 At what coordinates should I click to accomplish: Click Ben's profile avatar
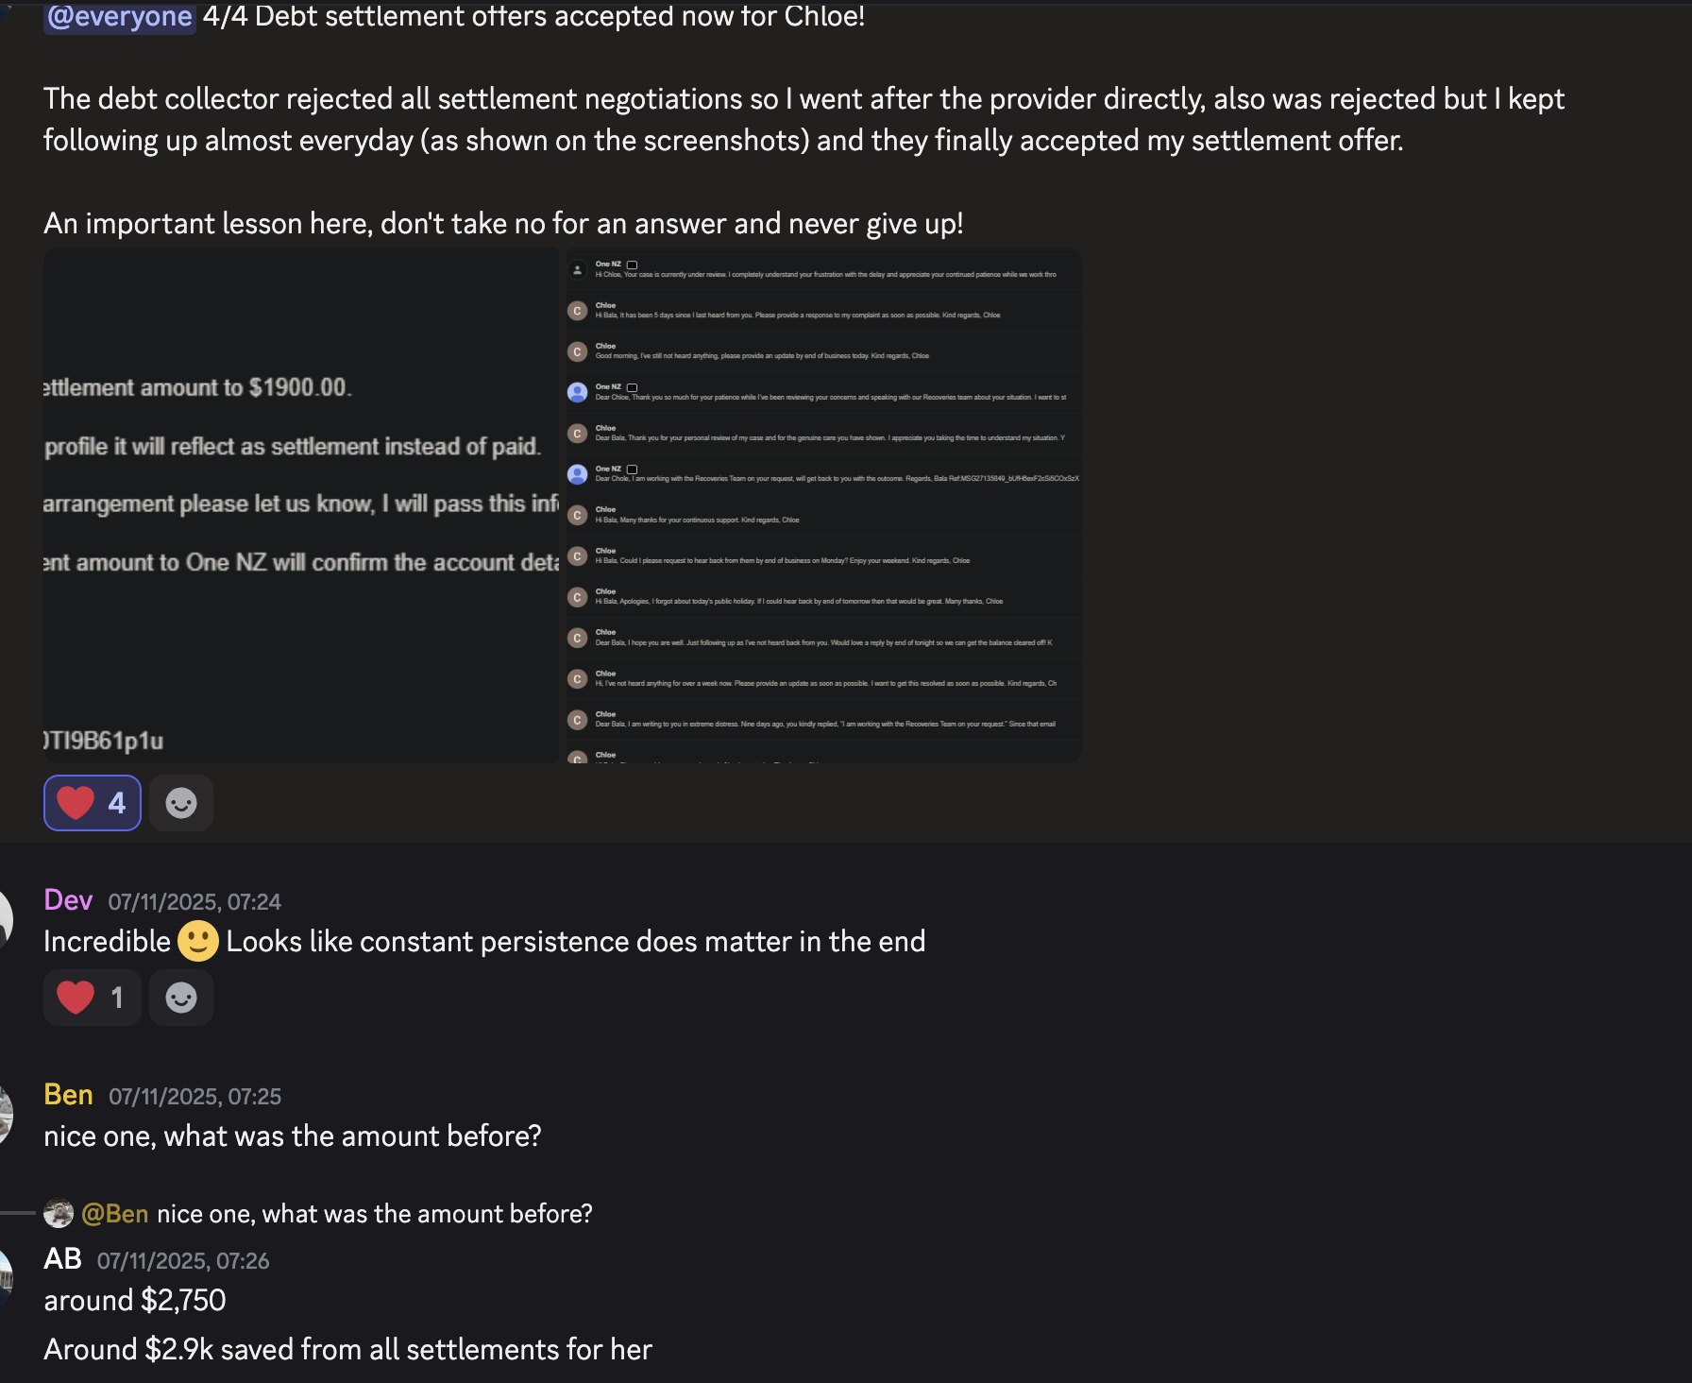point(5,1115)
